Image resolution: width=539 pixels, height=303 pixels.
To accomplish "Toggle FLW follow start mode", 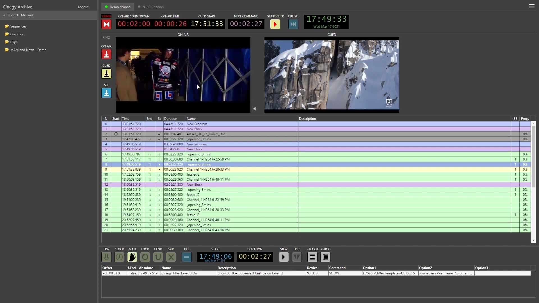I will tap(106, 257).
